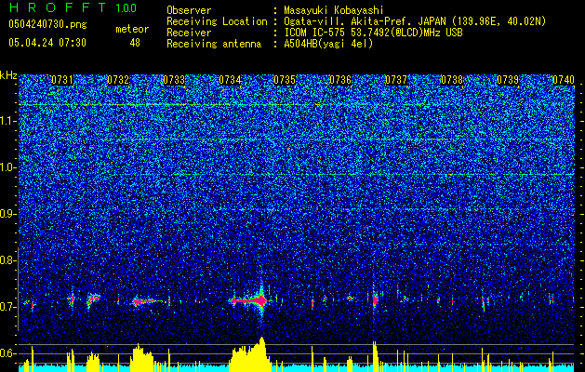Click the 0738 time marker
Image resolution: width=585 pixels, height=372 pixels.
(x=452, y=80)
